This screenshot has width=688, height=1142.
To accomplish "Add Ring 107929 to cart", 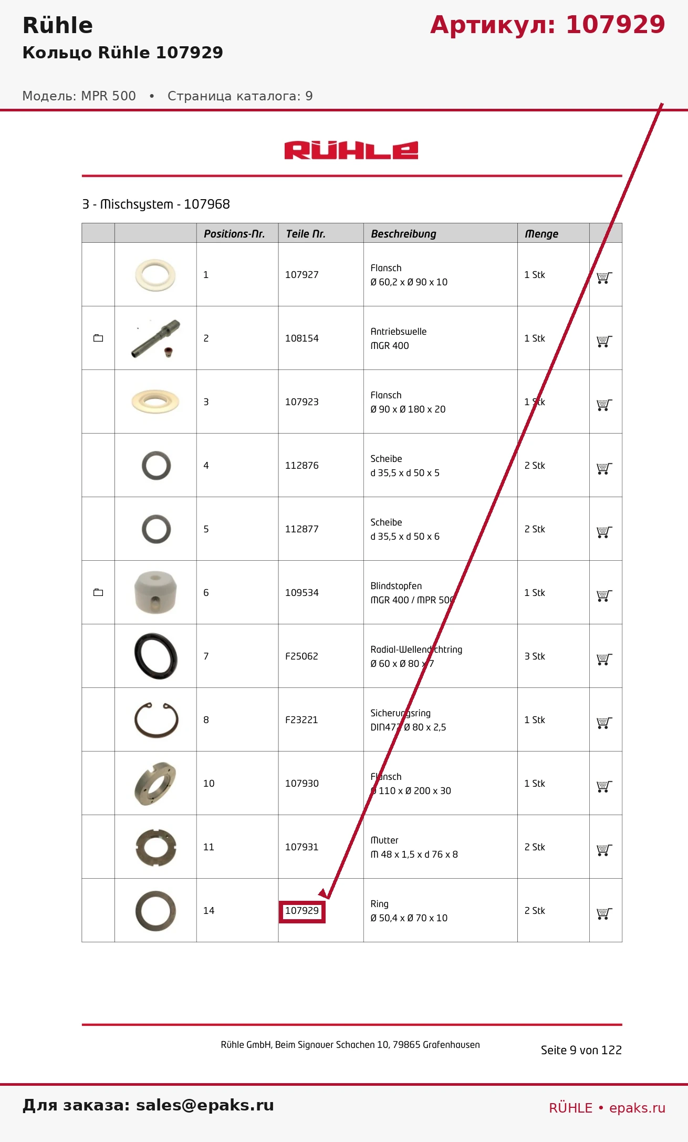I will point(604,913).
